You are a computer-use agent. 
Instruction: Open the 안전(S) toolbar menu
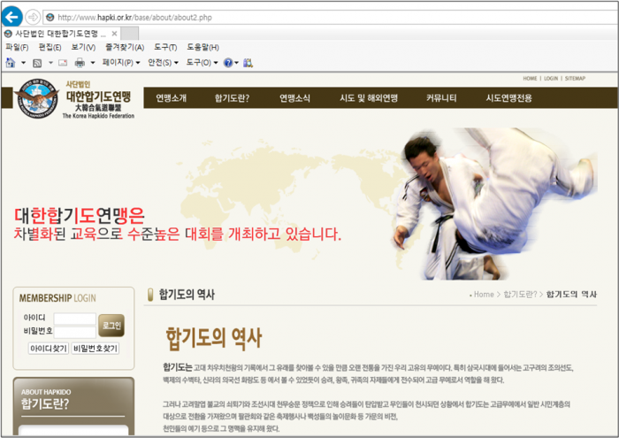click(x=163, y=63)
